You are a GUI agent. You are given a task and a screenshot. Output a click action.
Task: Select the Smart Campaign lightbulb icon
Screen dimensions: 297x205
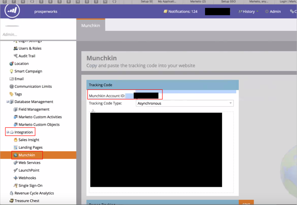click(11, 71)
